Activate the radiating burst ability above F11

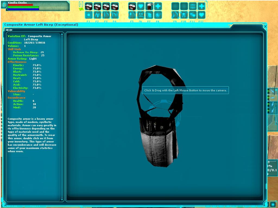(x=193, y=6)
